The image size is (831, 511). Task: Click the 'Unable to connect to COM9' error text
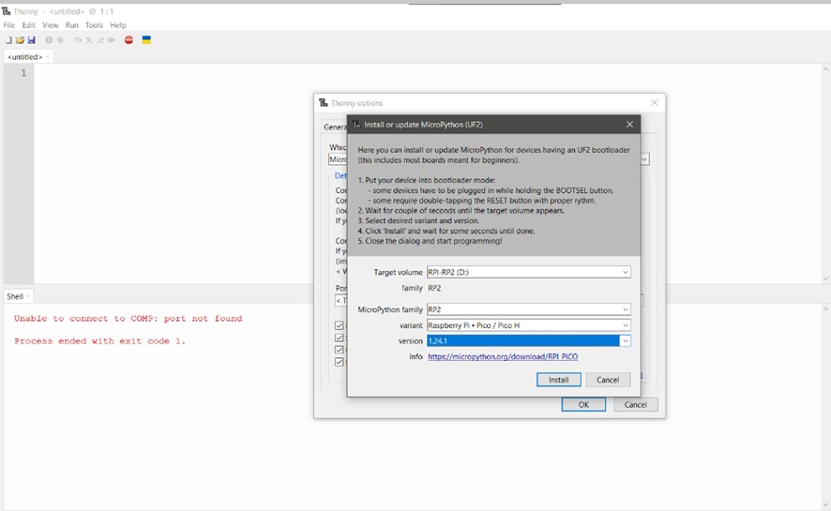pos(128,318)
